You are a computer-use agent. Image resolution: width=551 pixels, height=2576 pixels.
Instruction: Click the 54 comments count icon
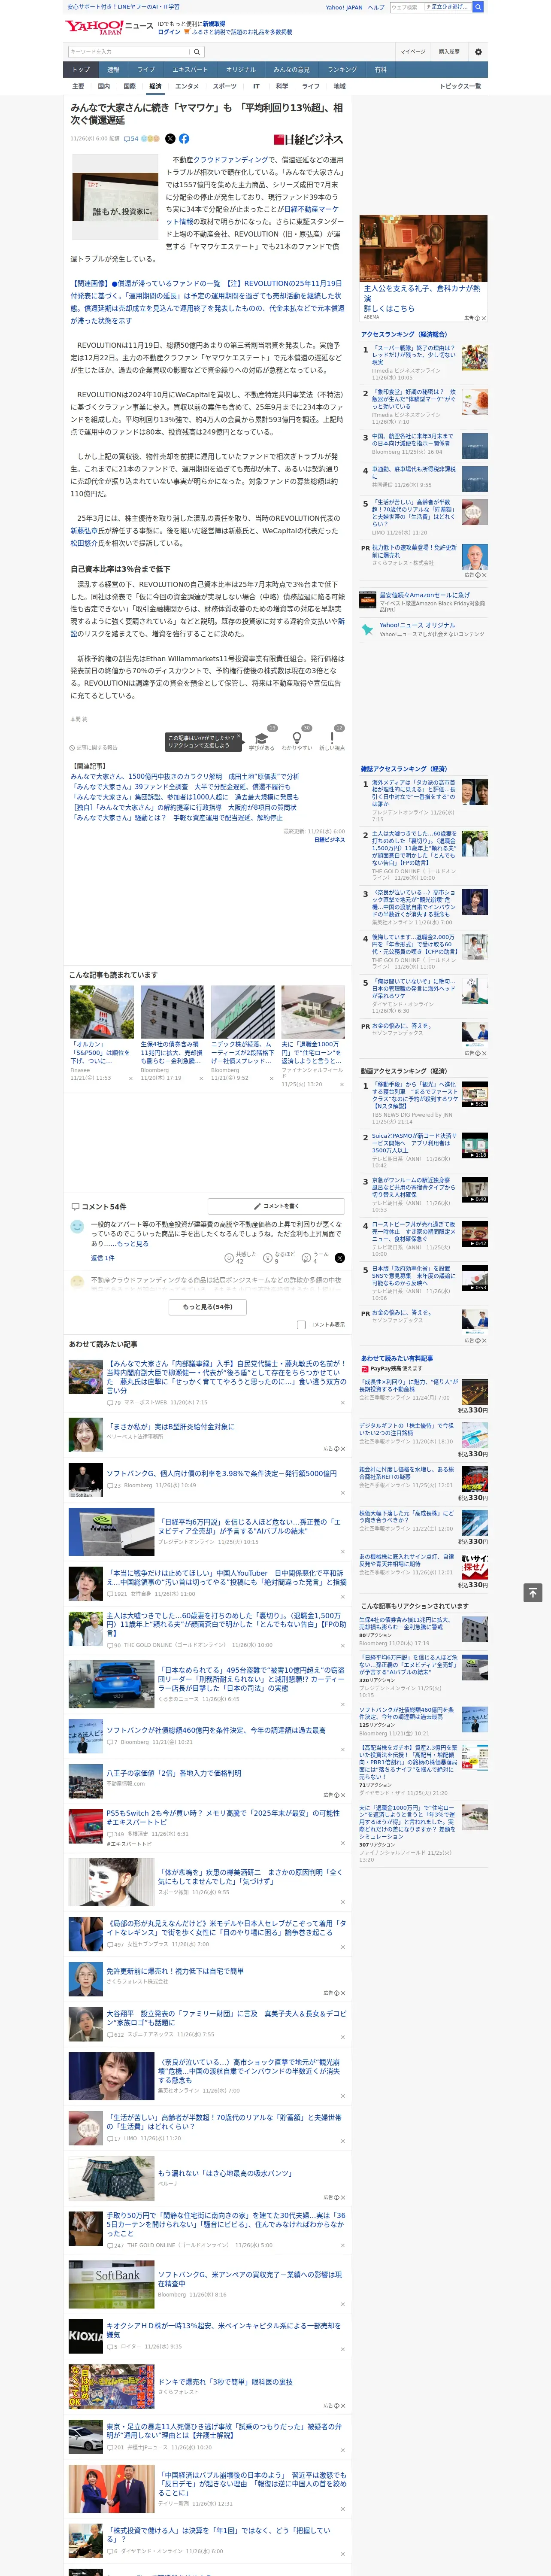click(x=131, y=139)
